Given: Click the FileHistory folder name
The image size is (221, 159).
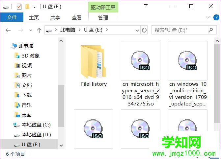Looking at the screenshot, I should coord(94,84).
